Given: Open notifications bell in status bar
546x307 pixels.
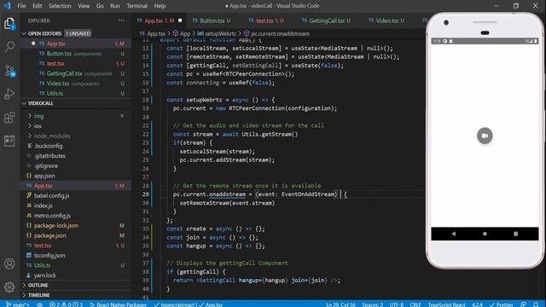Looking at the screenshot, I should [536, 304].
